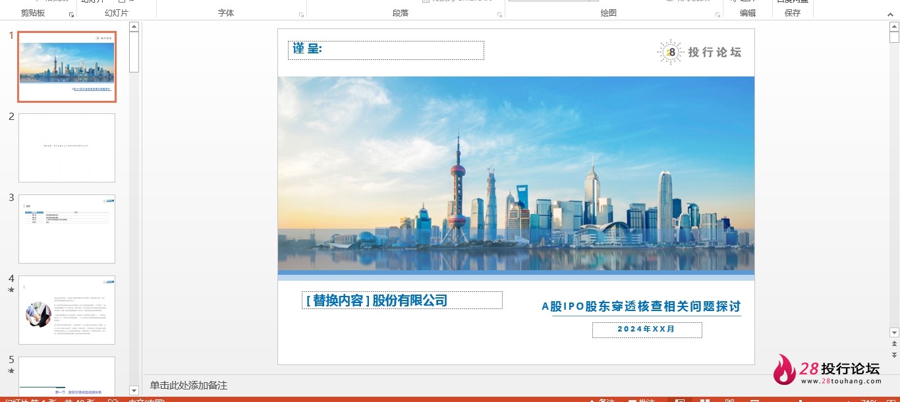Click the animation star beside slide 5

point(11,371)
